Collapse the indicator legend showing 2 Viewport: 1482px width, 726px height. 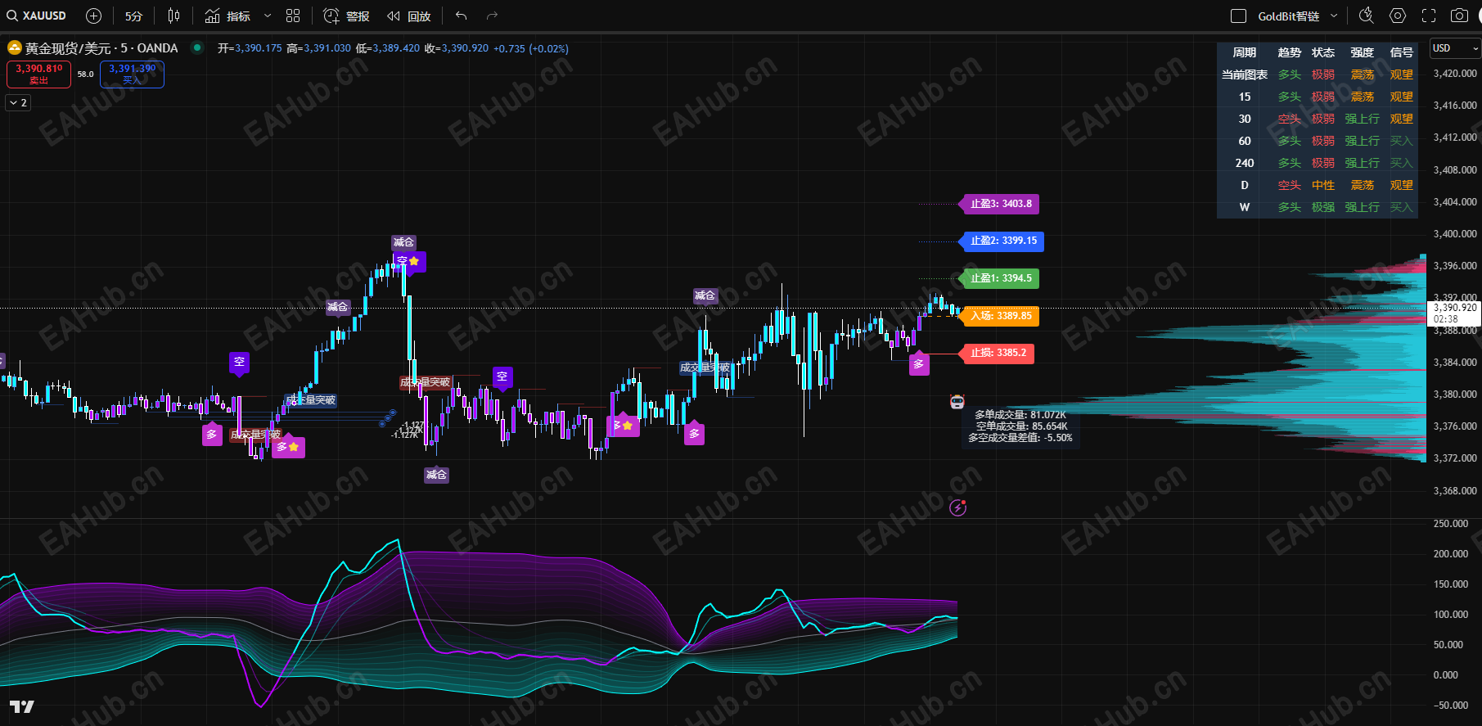pos(18,102)
